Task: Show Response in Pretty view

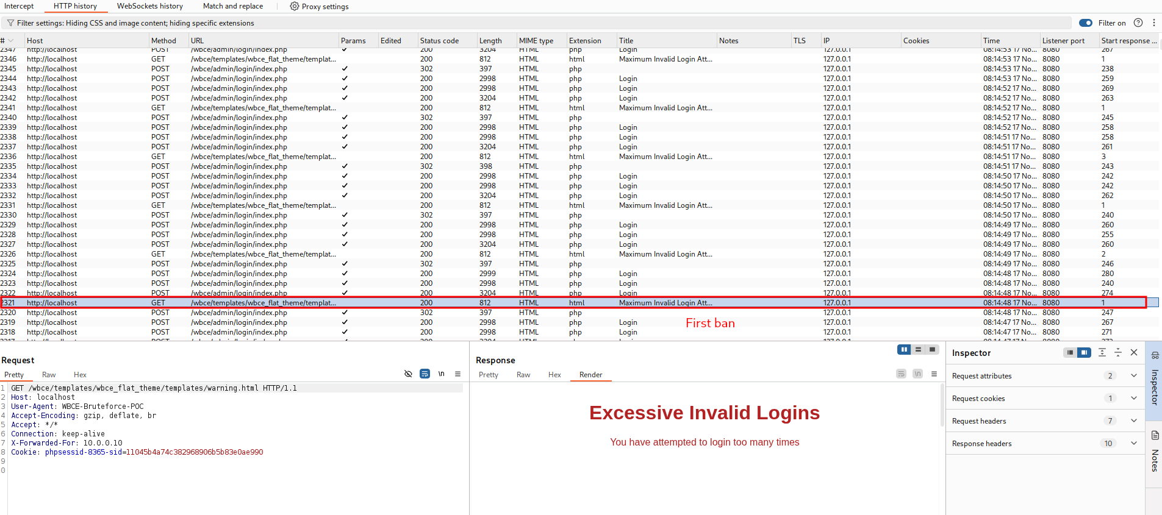Action: coord(489,375)
